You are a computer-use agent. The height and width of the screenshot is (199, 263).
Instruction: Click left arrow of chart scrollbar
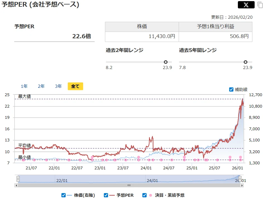(16, 185)
